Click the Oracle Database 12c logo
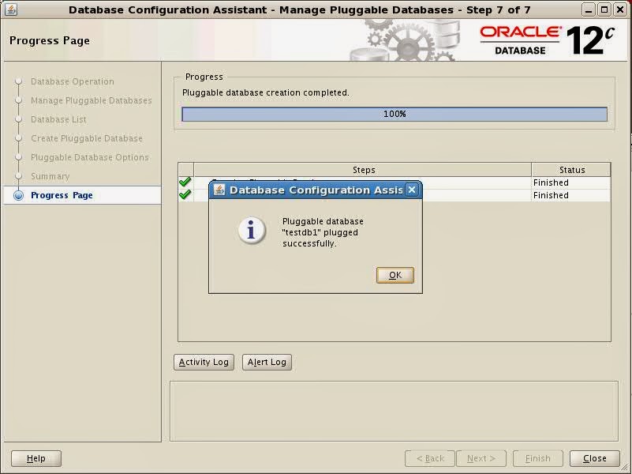The width and height of the screenshot is (632, 474). pyautogui.click(x=547, y=40)
